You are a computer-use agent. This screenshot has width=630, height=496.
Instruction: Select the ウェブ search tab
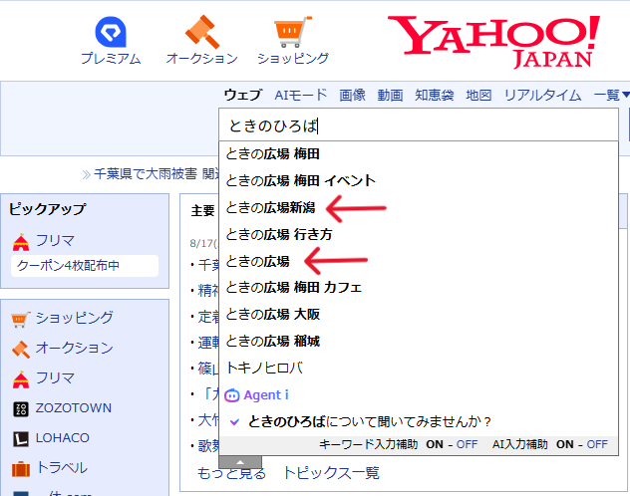243,95
